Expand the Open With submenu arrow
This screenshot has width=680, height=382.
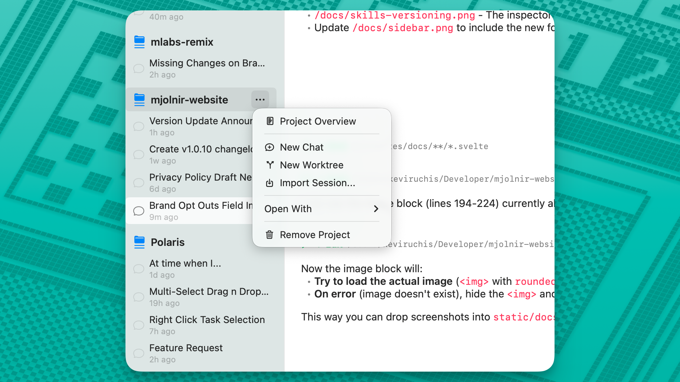[x=376, y=209]
